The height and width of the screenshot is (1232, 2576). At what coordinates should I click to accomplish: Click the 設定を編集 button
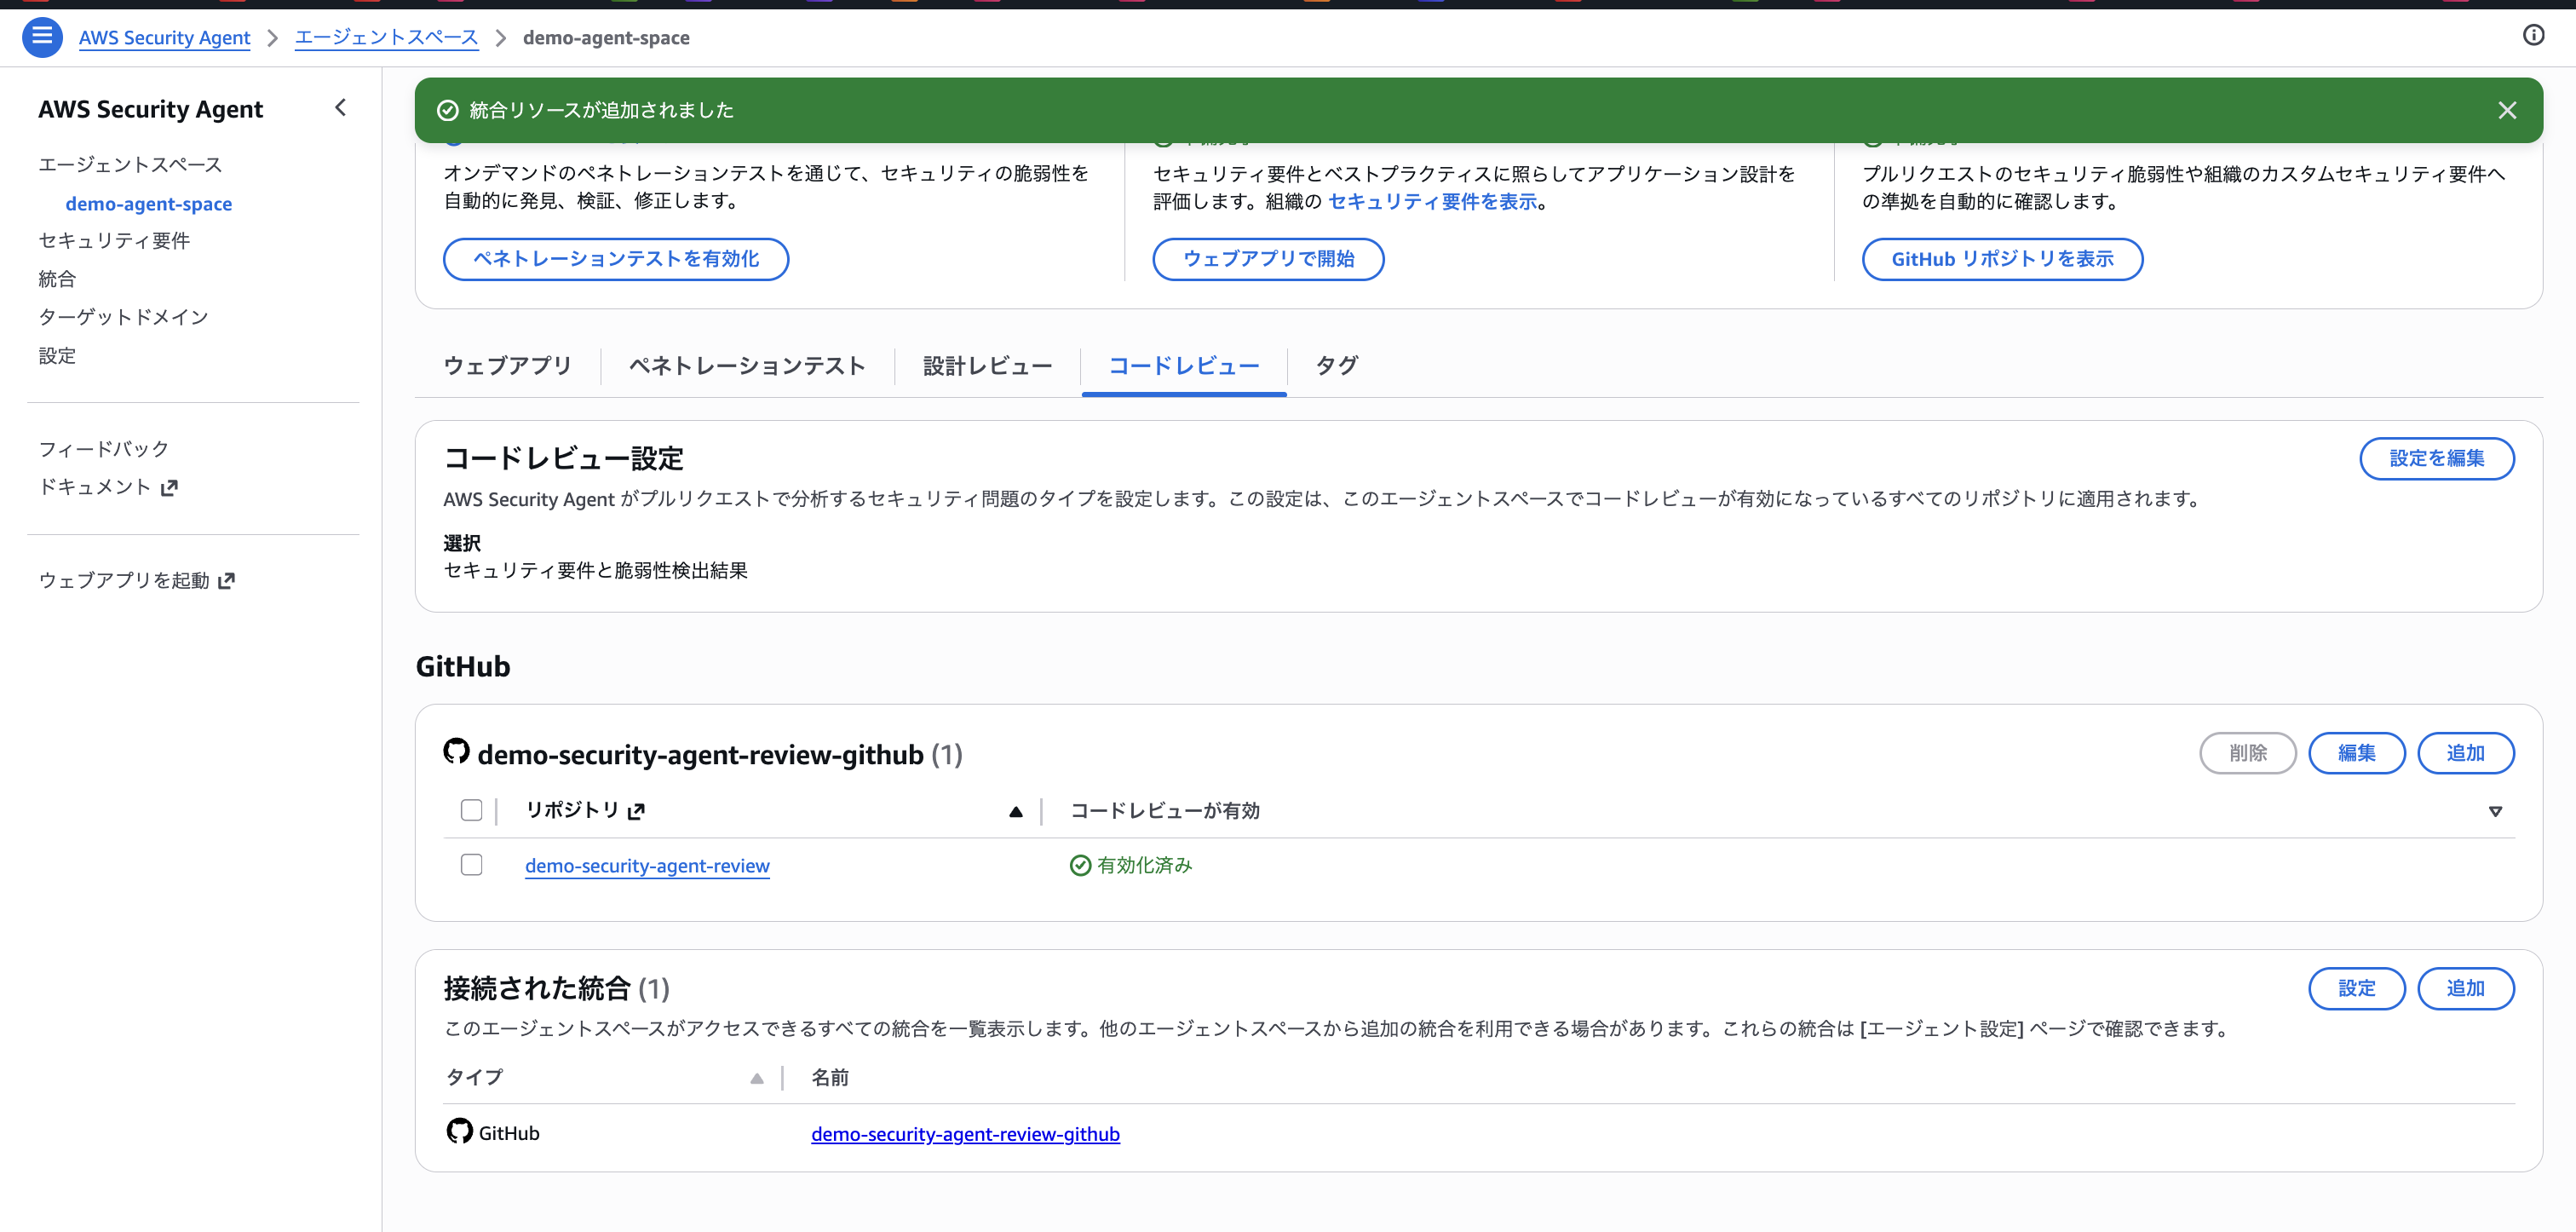point(2437,458)
